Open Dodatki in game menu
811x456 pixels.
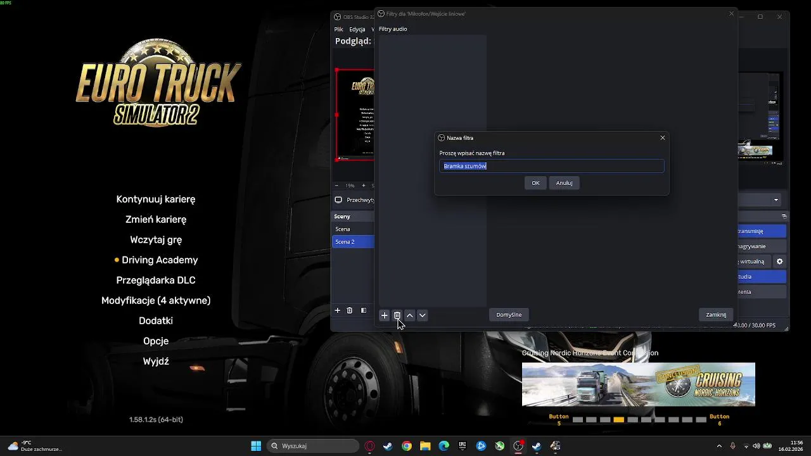[x=156, y=321]
